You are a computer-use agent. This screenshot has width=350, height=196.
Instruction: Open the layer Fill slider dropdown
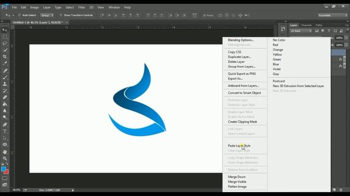coord(346,45)
